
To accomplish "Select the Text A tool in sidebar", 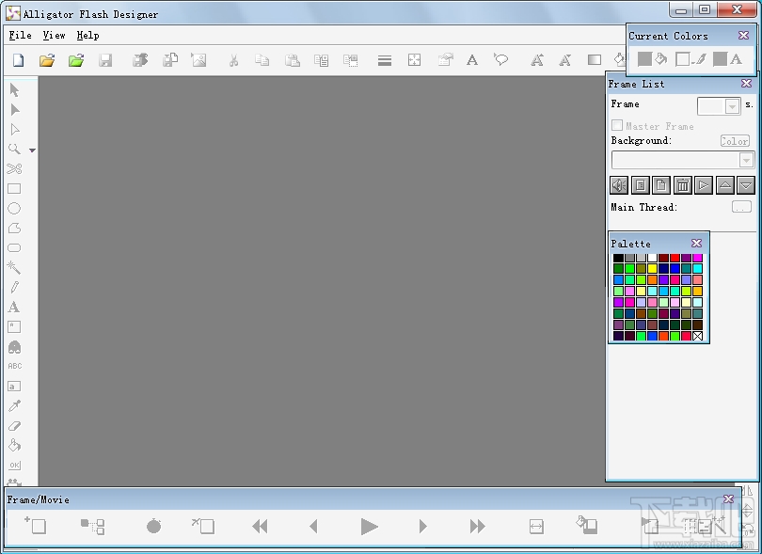I will point(14,308).
